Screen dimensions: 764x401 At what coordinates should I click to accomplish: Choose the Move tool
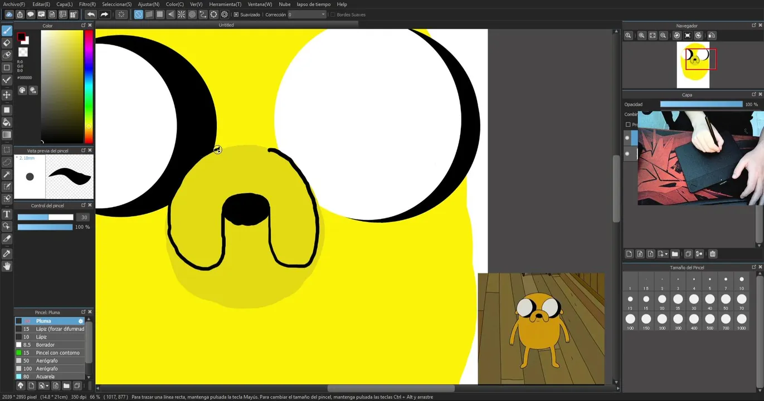[7, 95]
